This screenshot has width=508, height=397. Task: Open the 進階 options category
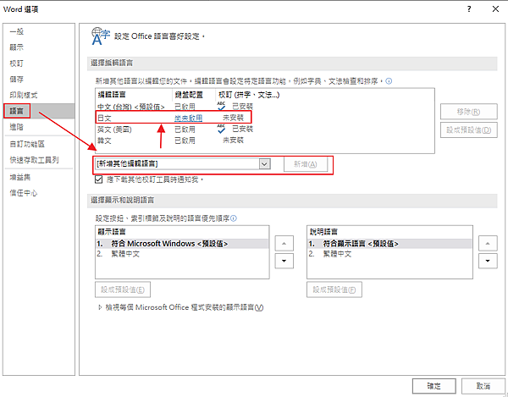coord(17,127)
